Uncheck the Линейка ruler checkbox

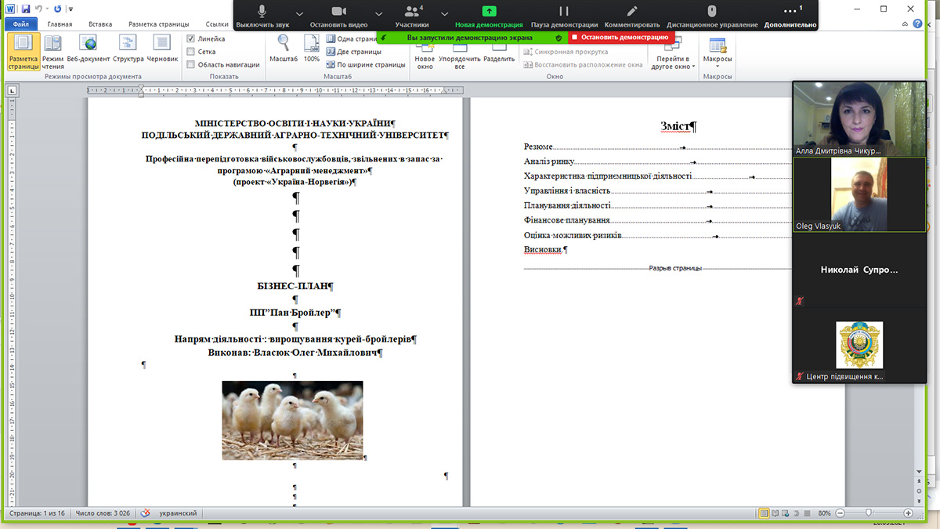191,38
